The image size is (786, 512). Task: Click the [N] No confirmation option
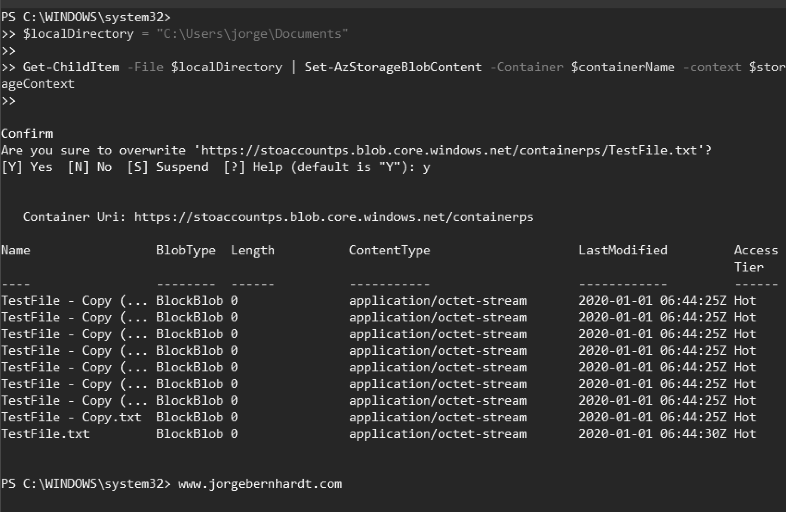[x=90, y=167]
